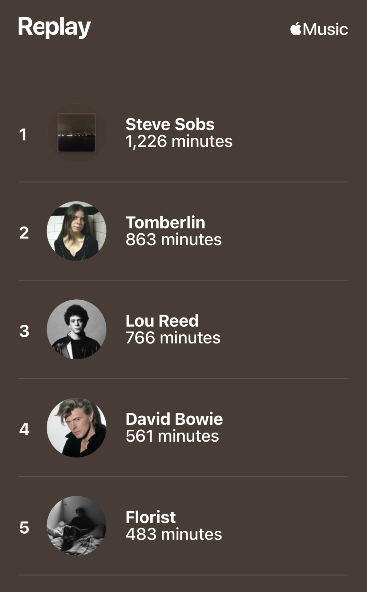This screenshot has width=367, height=592.
Task: Click the 766 minutes label
Action: click(173, 338)
